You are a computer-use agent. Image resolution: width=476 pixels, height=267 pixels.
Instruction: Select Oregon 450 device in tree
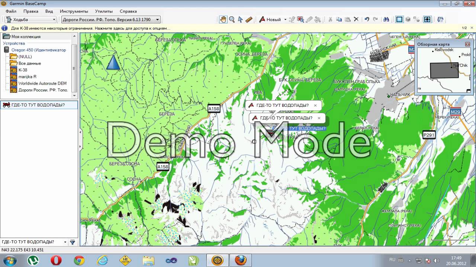(38, 50)
